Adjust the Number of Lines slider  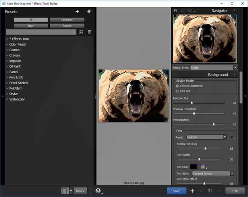click(x=205, y=149)
